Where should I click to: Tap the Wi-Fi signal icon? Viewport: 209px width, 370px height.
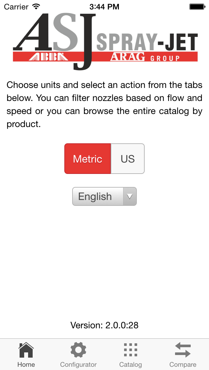(36, 7)
